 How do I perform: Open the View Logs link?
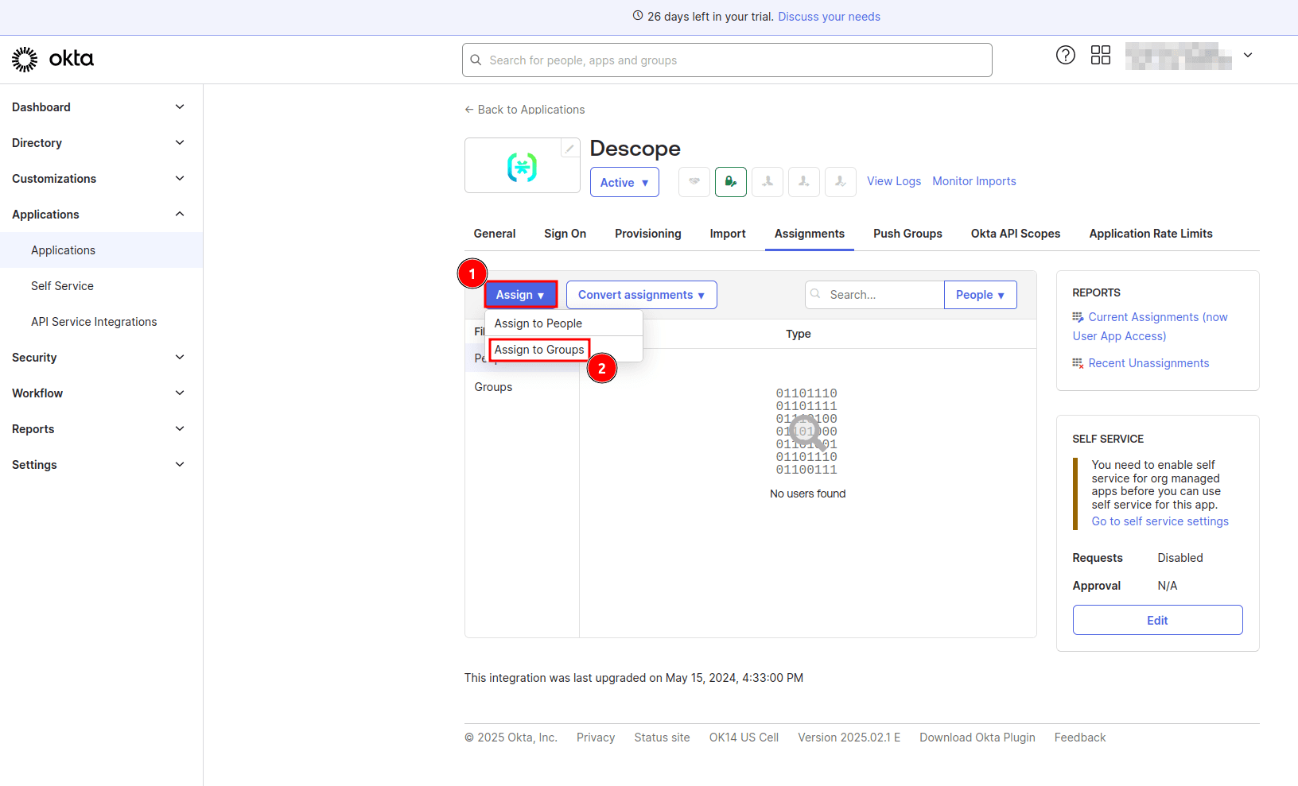[x=893, y=181]
